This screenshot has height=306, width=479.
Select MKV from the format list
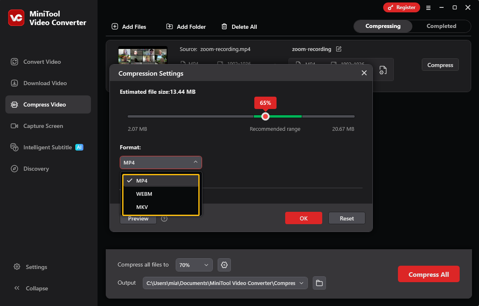pos(142,207)
